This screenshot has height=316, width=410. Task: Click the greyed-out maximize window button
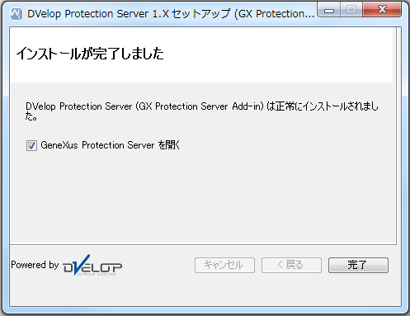[351, 10]
